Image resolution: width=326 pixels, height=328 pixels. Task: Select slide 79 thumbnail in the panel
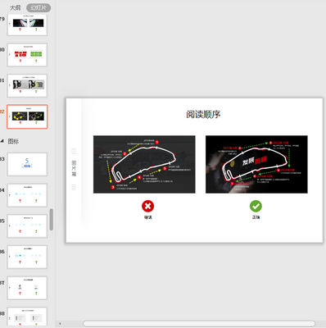pyautogui.click(x=27, y=25)
